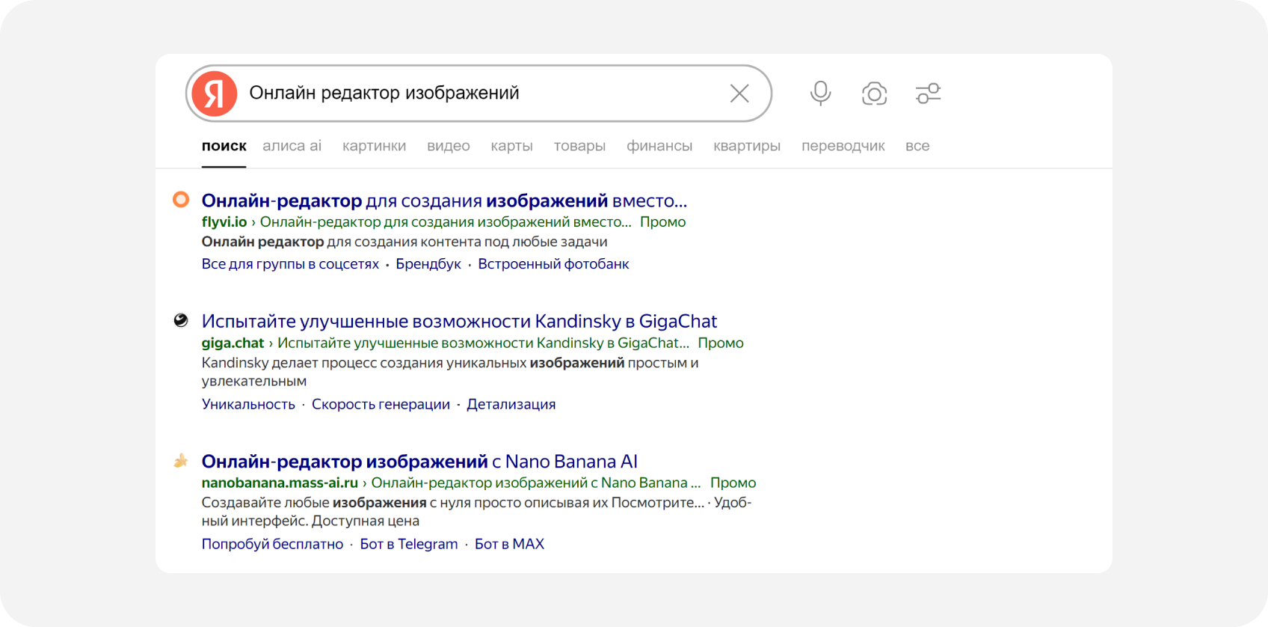Open the «Встроенный фотобанк» sitelink
This screenshot has height=627, width=1268.
coord(553,264)
